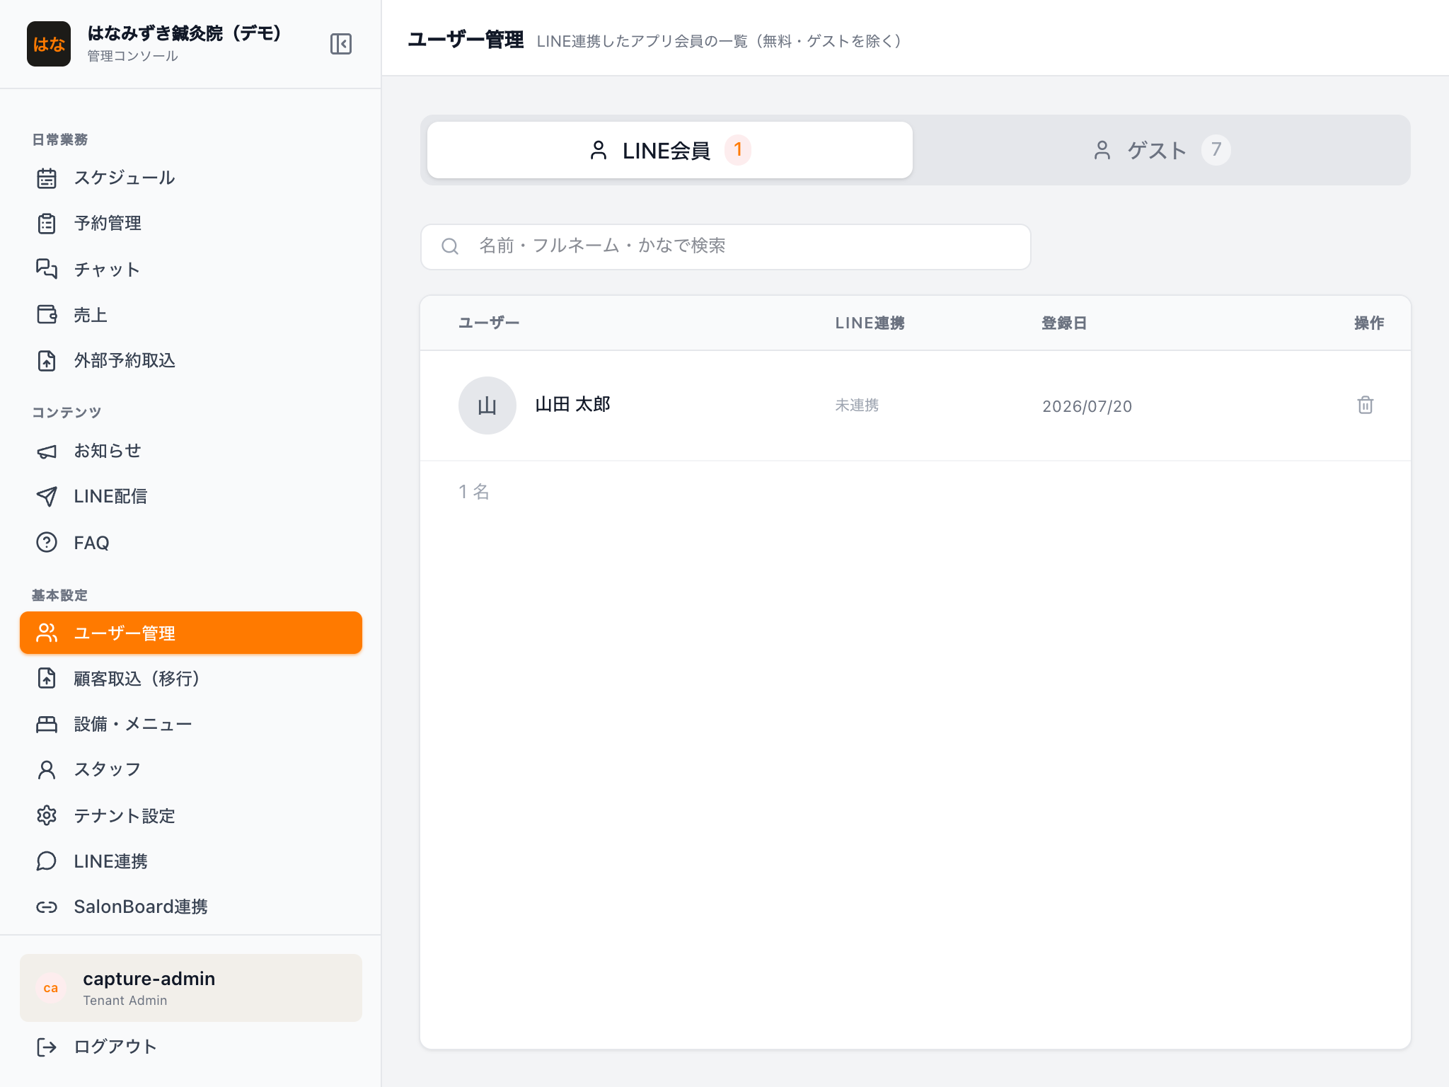Click registration date 2026/07/20

[1087, 406]
